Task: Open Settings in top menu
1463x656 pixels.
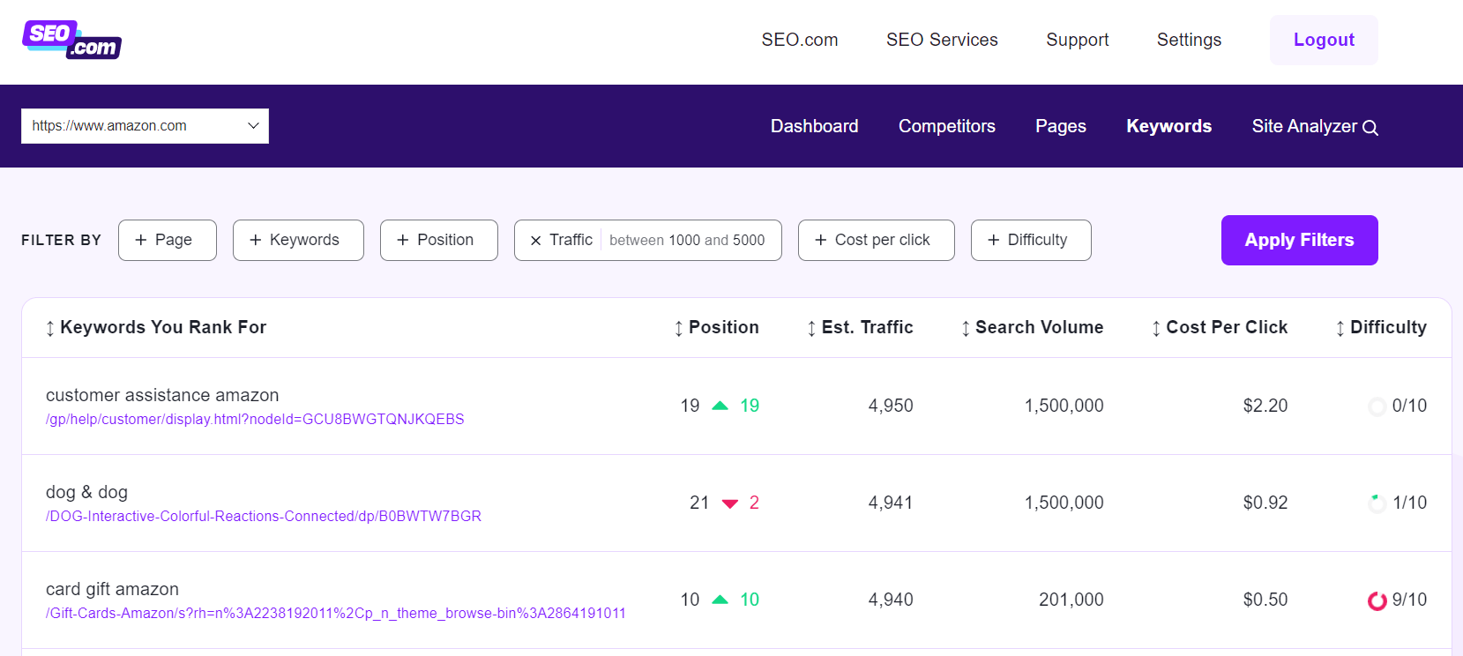Action: [x=1189, y=40]
